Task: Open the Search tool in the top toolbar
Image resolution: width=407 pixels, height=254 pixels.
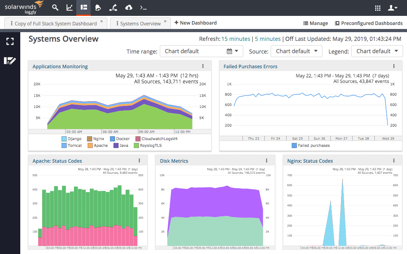Action: point(55,8)
